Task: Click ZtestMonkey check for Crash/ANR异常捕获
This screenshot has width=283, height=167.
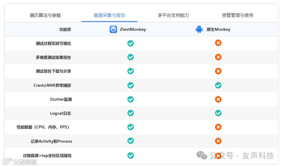Action: (x=130, y=85)
